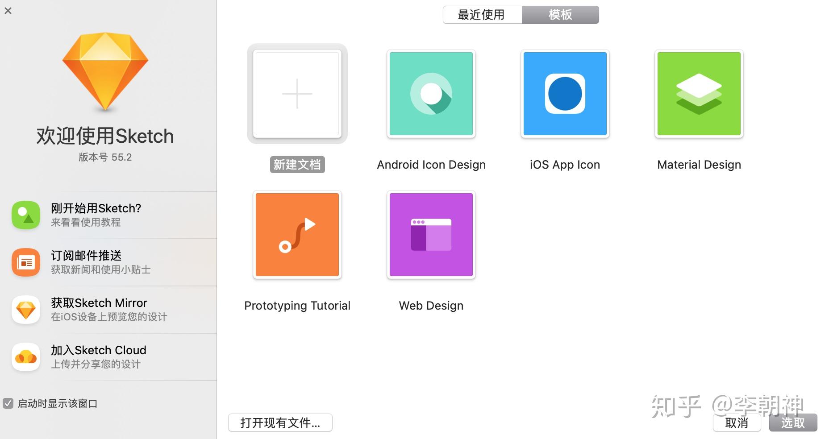Switch to the 最近使用 tab

point(482,15)
